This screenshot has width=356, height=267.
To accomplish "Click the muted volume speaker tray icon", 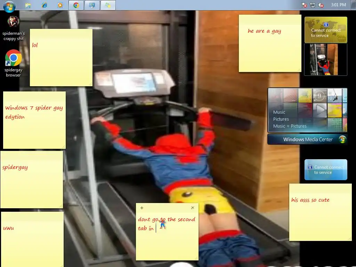I will click(x=321, y=5).
